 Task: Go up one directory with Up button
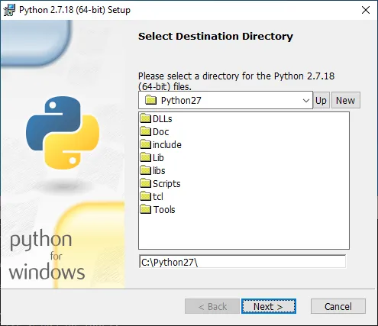click(x=321, y=100)
